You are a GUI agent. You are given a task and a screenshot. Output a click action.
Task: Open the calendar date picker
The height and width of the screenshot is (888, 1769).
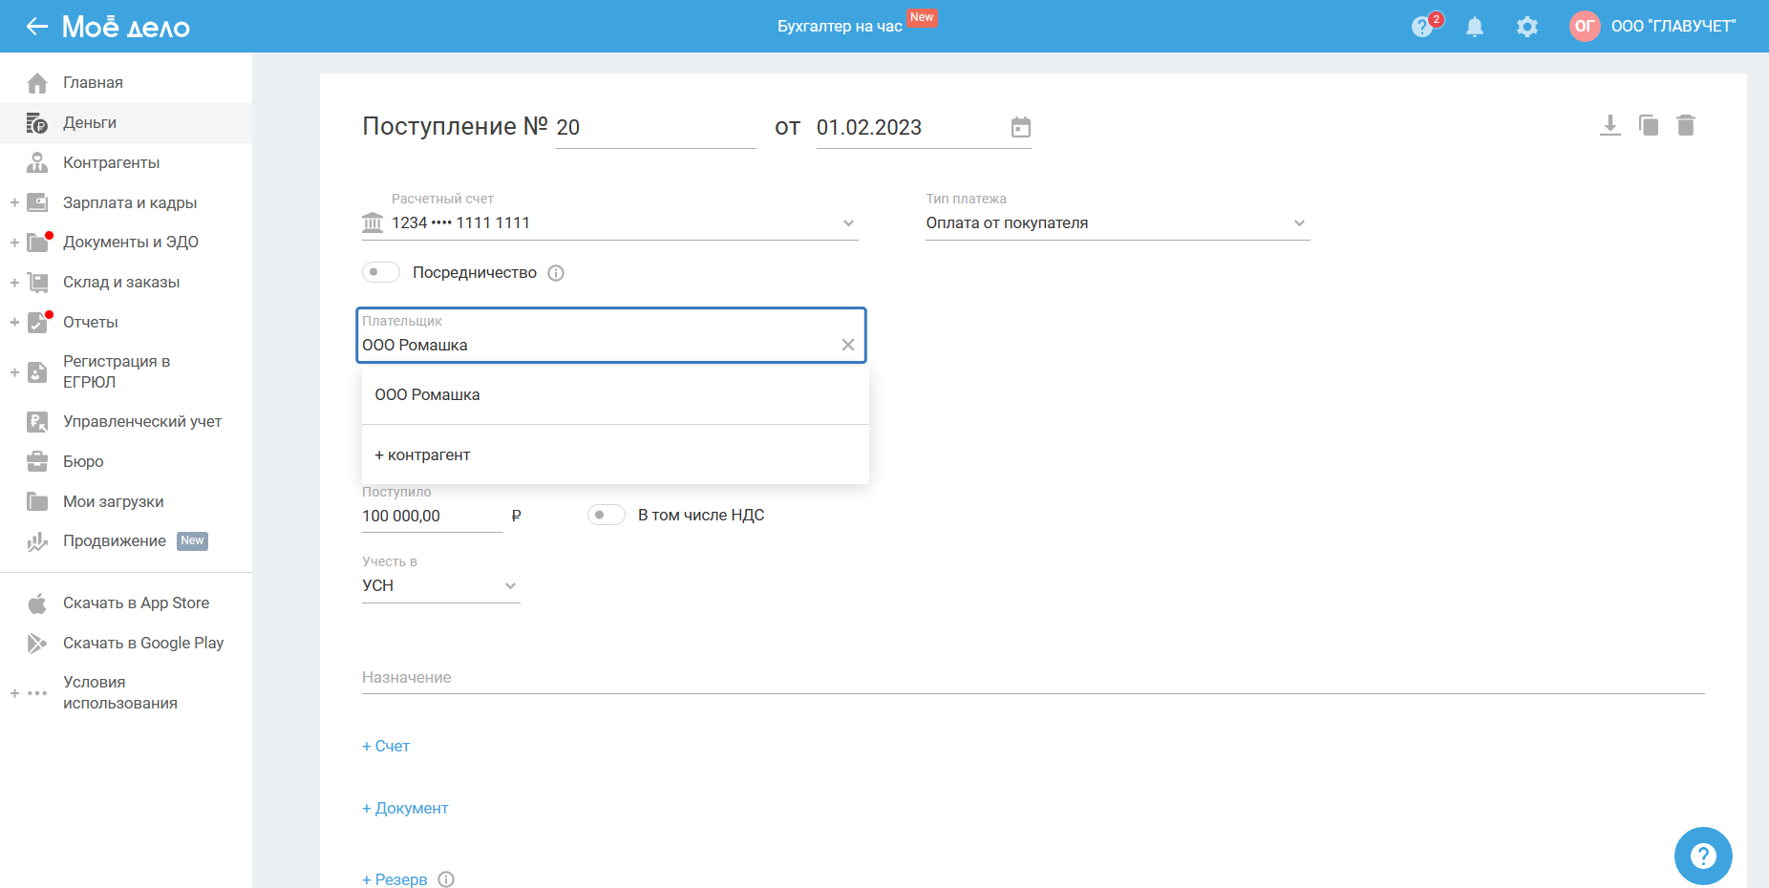coord(1020,127)
